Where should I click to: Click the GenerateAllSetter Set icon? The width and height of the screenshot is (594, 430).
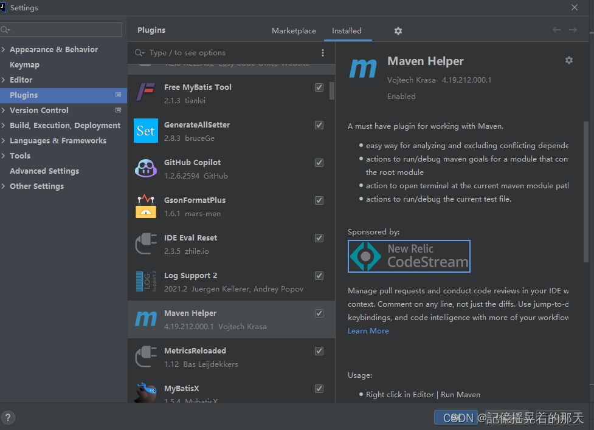click(x=146, y=131)
